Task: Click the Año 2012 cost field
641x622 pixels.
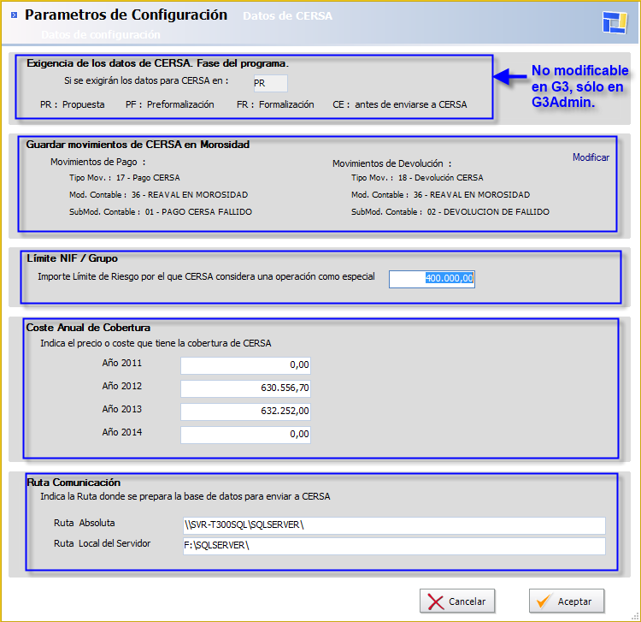Action: click(x=245, y=388)
